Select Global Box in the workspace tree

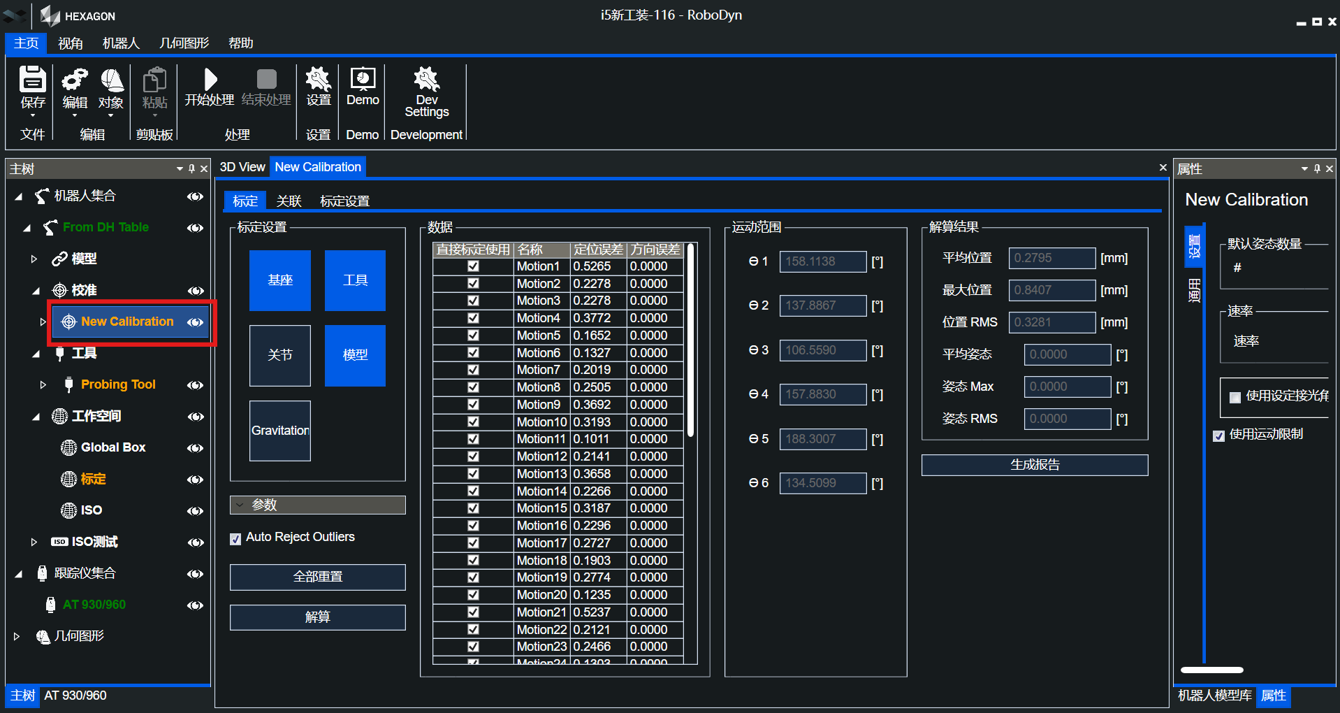[112, 447]
